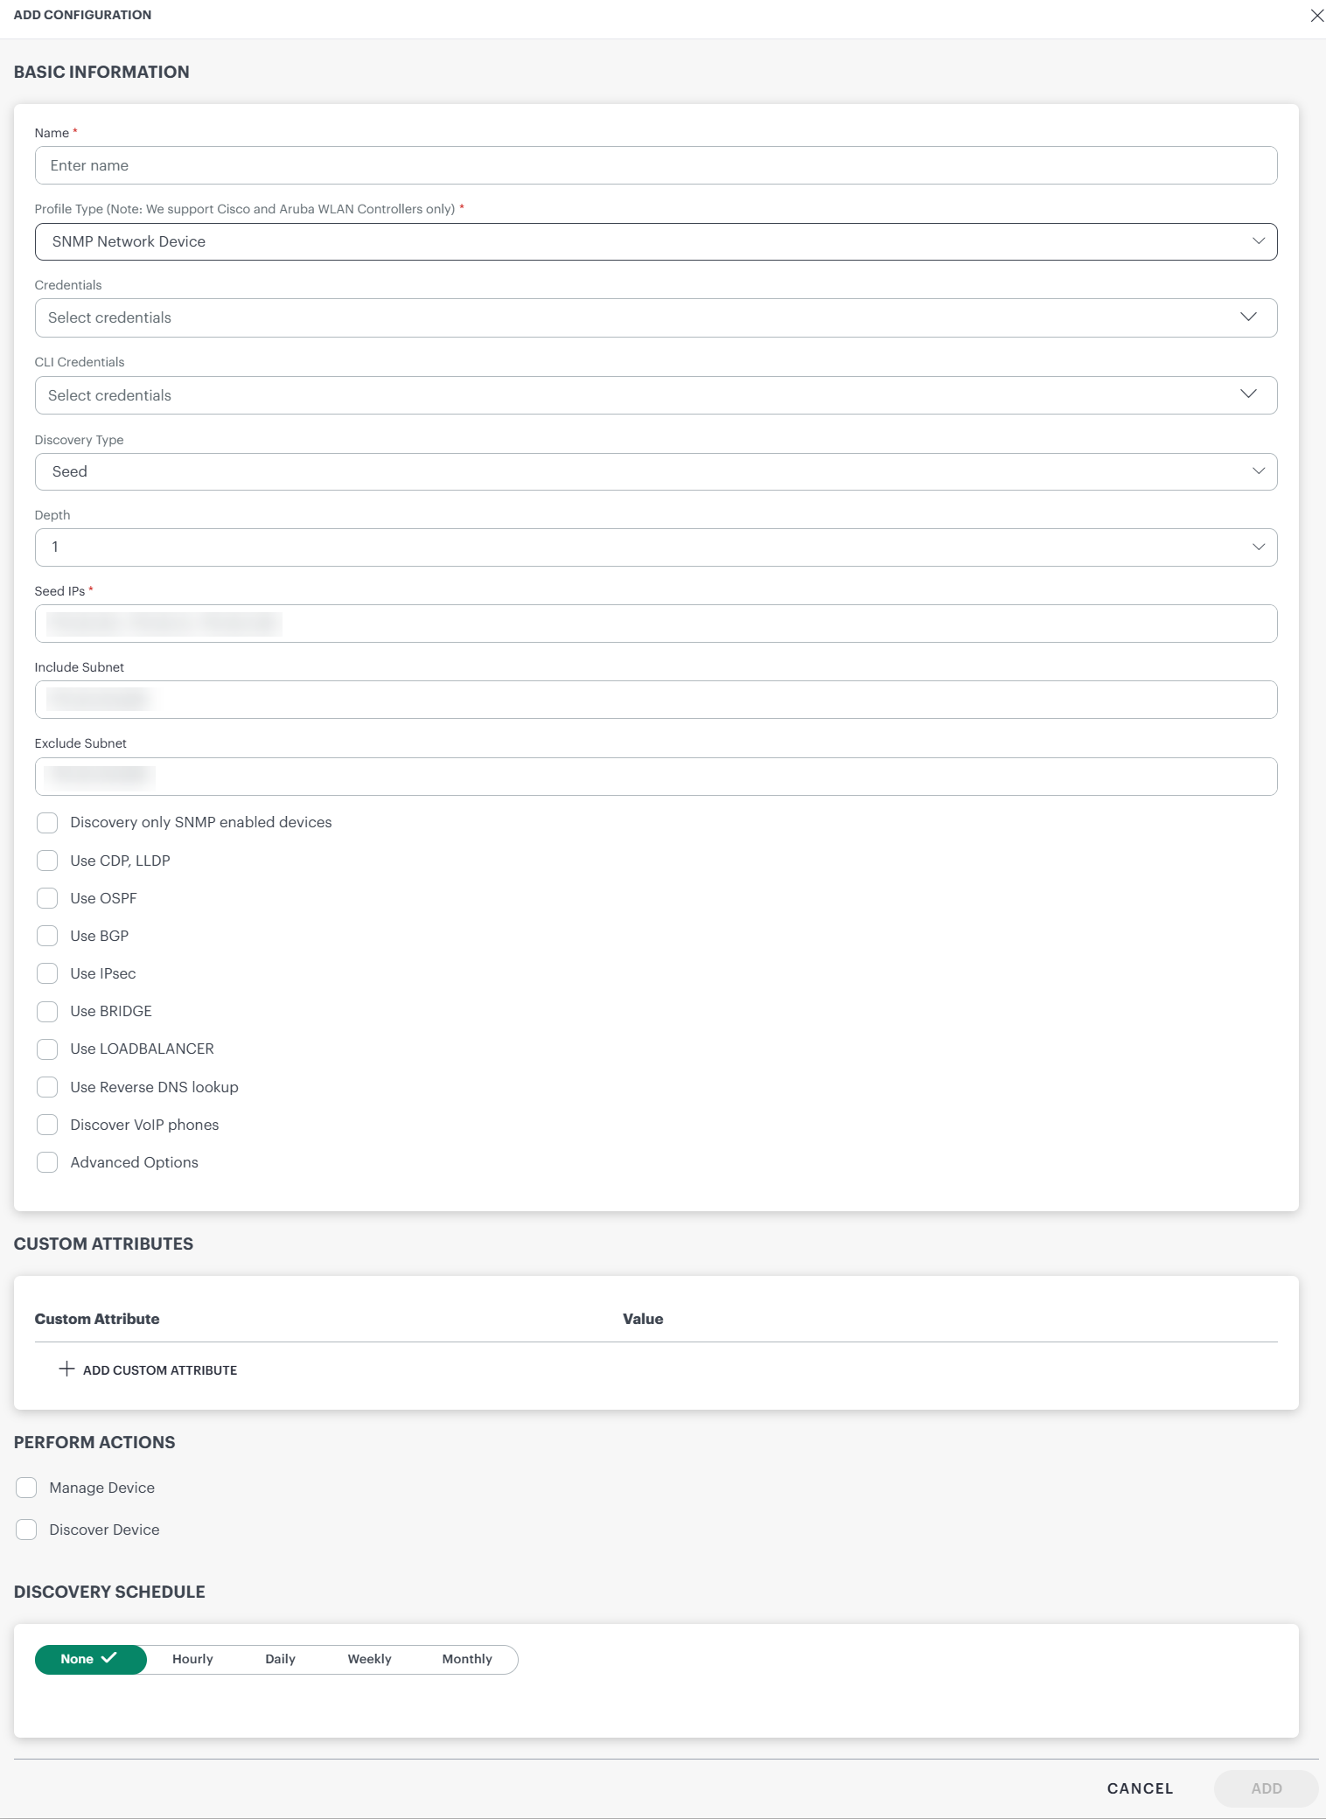Enable Discovery only SNMP enabled devices
Viewport: 1326px width, 1819px height.
point(47,823)
